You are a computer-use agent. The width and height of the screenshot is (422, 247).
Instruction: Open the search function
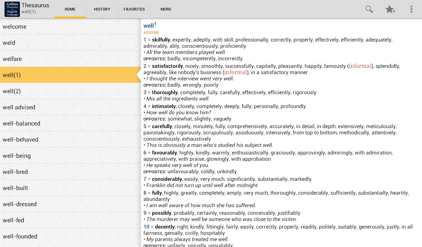click(369, 9)
